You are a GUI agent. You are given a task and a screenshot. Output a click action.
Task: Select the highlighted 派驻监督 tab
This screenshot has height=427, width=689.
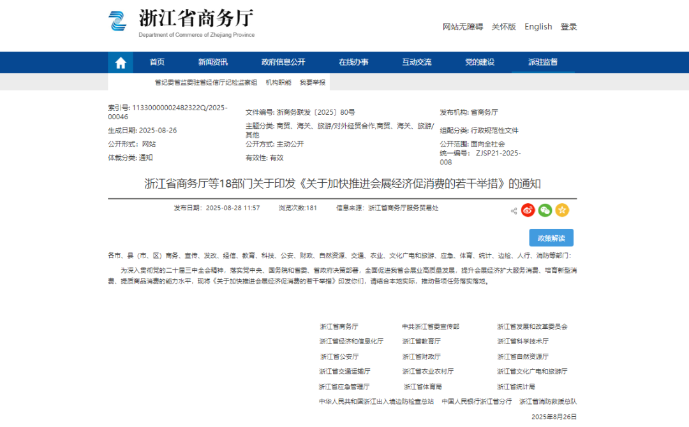tap(543, 62)
